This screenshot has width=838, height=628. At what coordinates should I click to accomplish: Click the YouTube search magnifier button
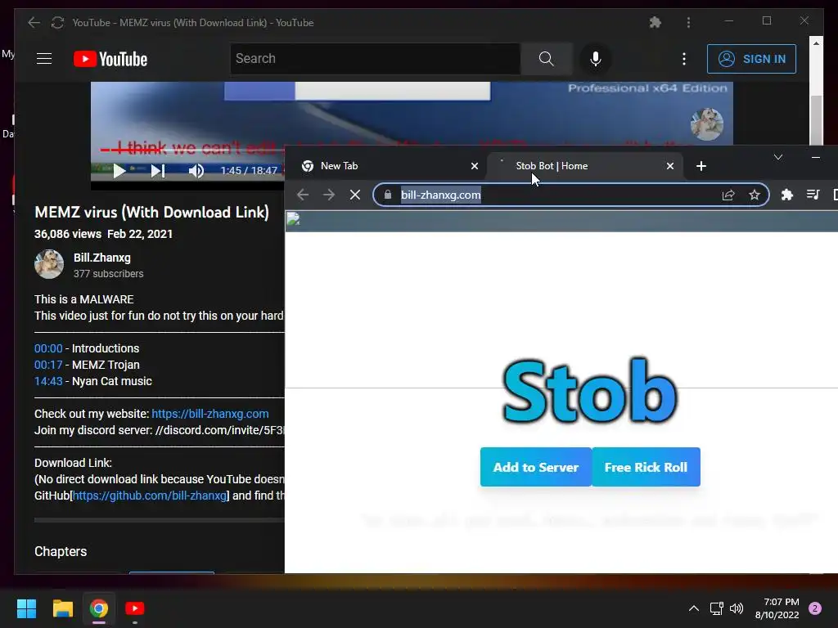click(x=546, y=59)
